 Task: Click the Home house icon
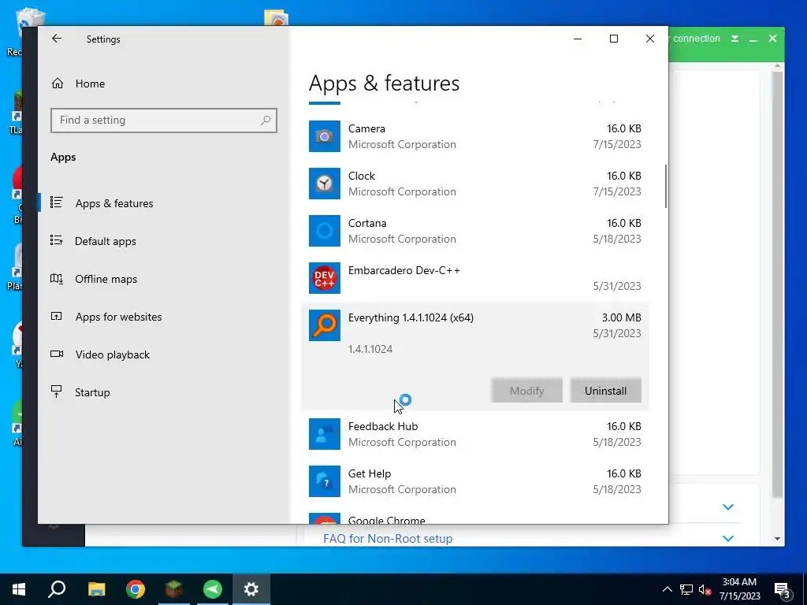(x=57, y=84)
